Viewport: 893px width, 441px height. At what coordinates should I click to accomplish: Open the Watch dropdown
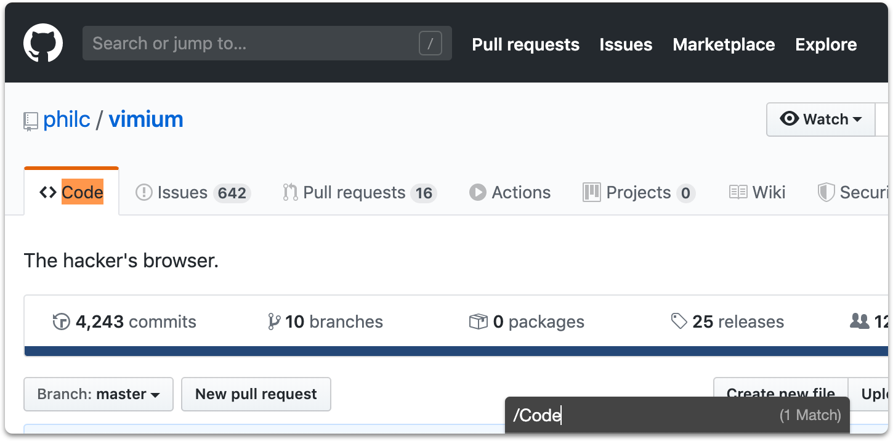pyautogui.click(x=820, y=119)
